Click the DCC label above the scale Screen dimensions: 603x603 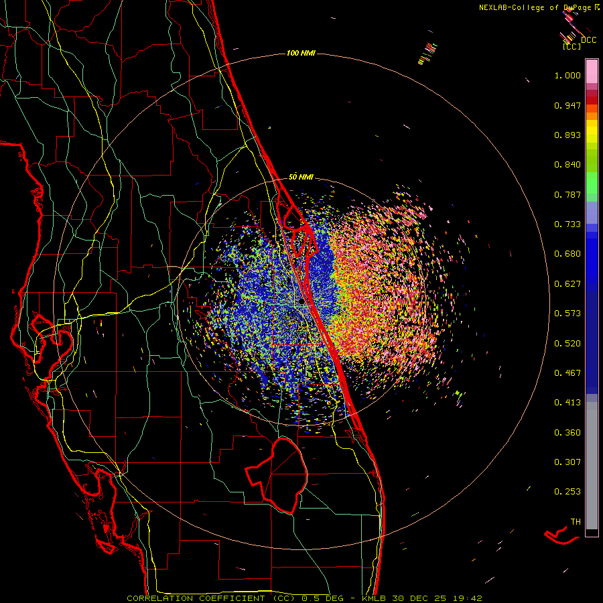tap(588, 40)
